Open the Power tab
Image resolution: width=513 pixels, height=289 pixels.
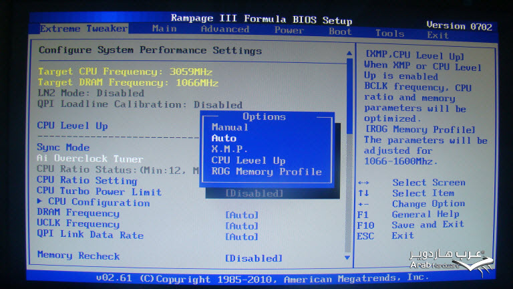(x=289, y=30)
